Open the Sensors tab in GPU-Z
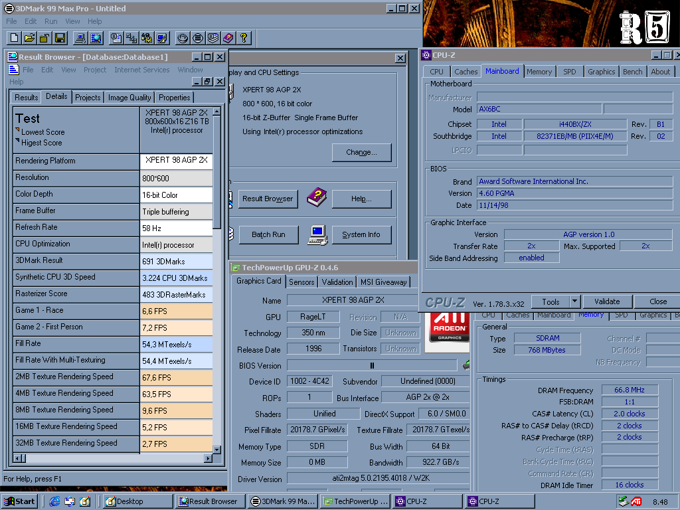The width and height of the screenshot is (680, 510). (301, 282)
